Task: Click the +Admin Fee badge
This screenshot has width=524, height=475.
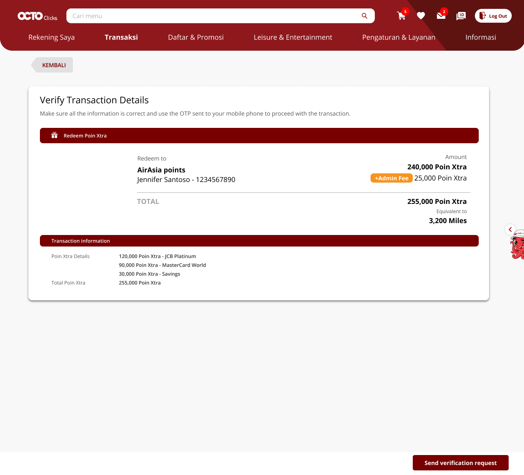Action: click(x=391, y=178)
